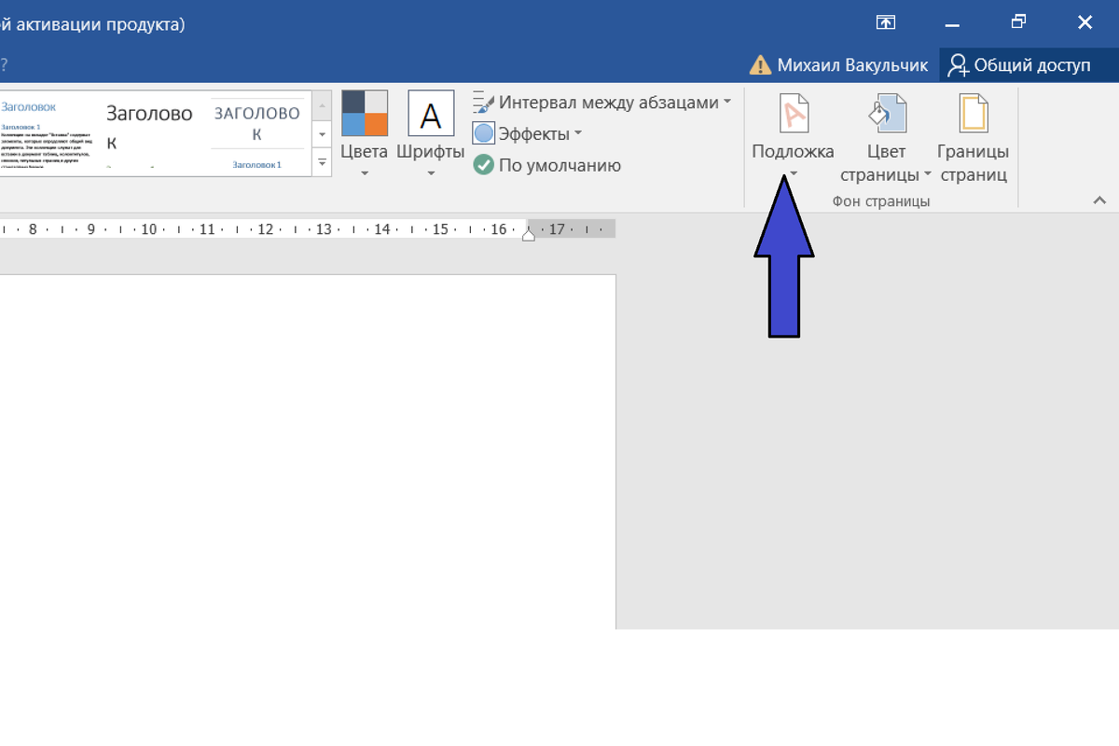Click the account warning triangle icon
1119x746 pixels.
click(762, 65)
